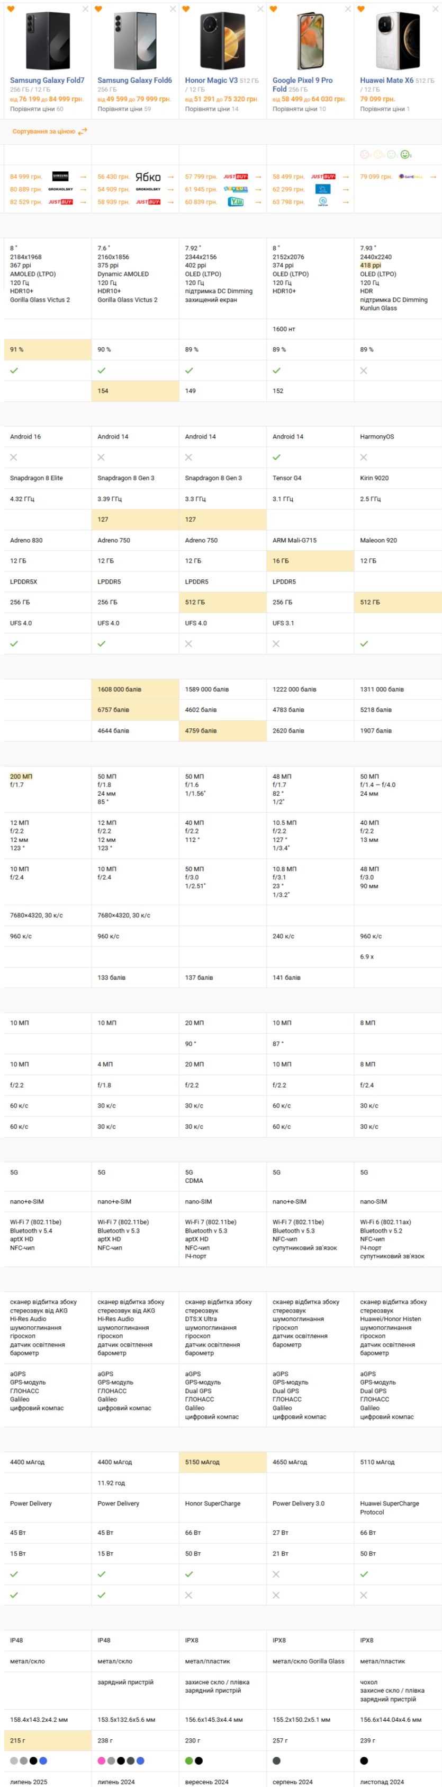Open the blue store logo beside 62 299 грн.

(x=323, y=189)
